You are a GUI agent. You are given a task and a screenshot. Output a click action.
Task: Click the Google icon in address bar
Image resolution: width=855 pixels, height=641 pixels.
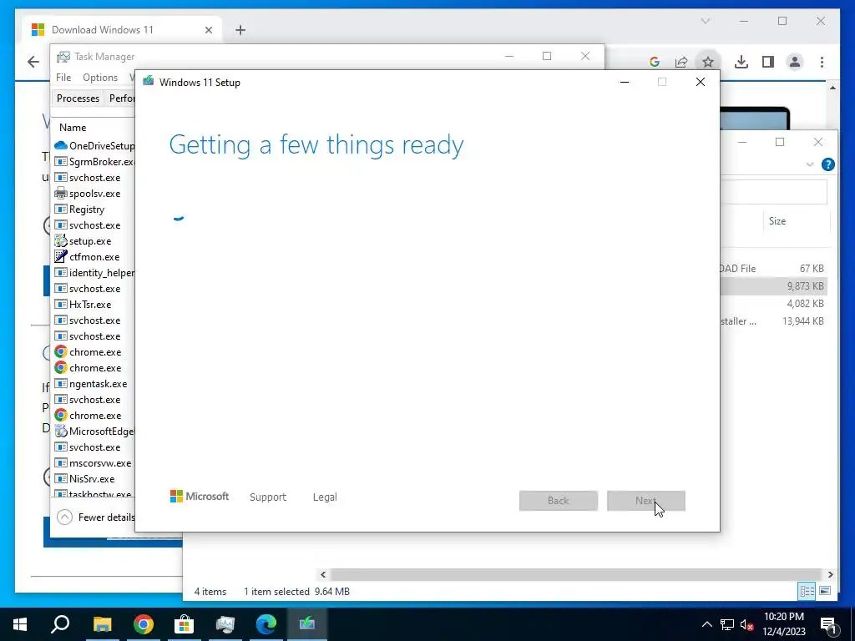655,62
